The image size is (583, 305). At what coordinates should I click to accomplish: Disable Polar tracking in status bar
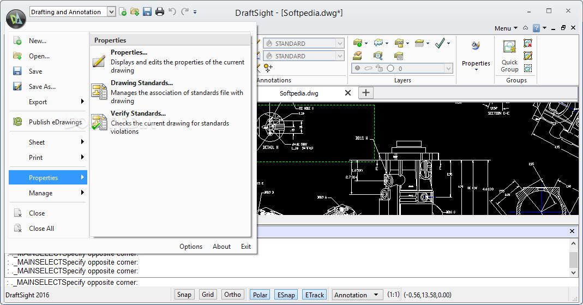(260, 295)
